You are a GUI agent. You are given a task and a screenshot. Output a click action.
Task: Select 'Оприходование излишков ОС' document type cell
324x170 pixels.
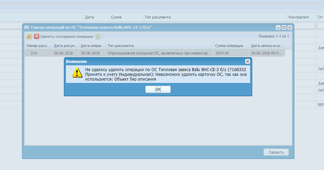[x=159, y=53]
